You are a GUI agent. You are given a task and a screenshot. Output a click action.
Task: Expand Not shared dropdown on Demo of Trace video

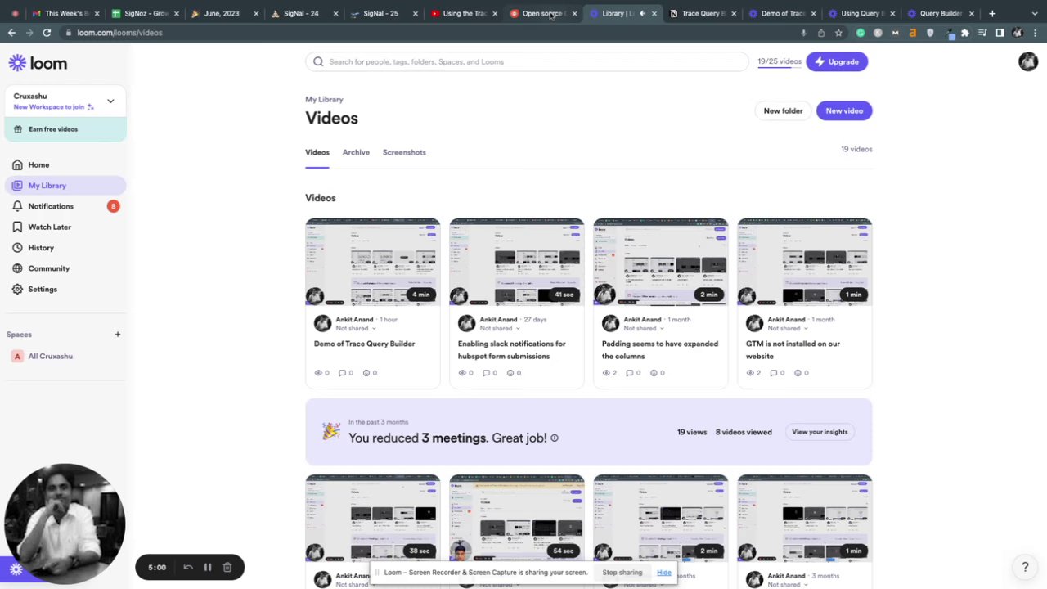(358, 328)
